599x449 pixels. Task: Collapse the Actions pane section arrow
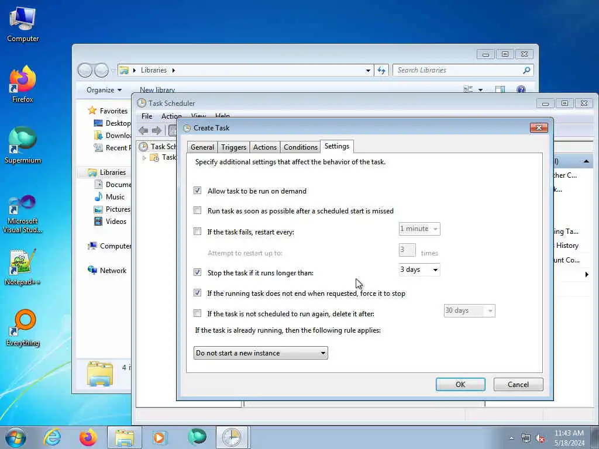coord(586,161)
